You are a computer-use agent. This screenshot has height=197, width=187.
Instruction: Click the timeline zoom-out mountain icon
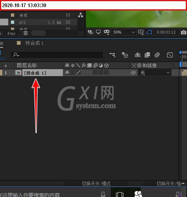tap(183, 184)
